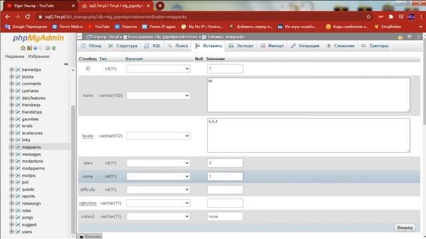Image resolution: width=426 pixels, height=239 pixels.
Task: Click the colors2 value field containing none
Action: (225, 216)
